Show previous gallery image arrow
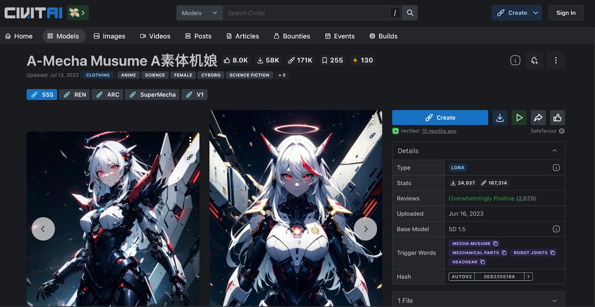 tap(43, 229)
